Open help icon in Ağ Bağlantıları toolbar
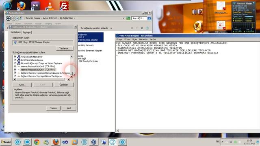This screenshot has width=260, height=146. [147, 28]
